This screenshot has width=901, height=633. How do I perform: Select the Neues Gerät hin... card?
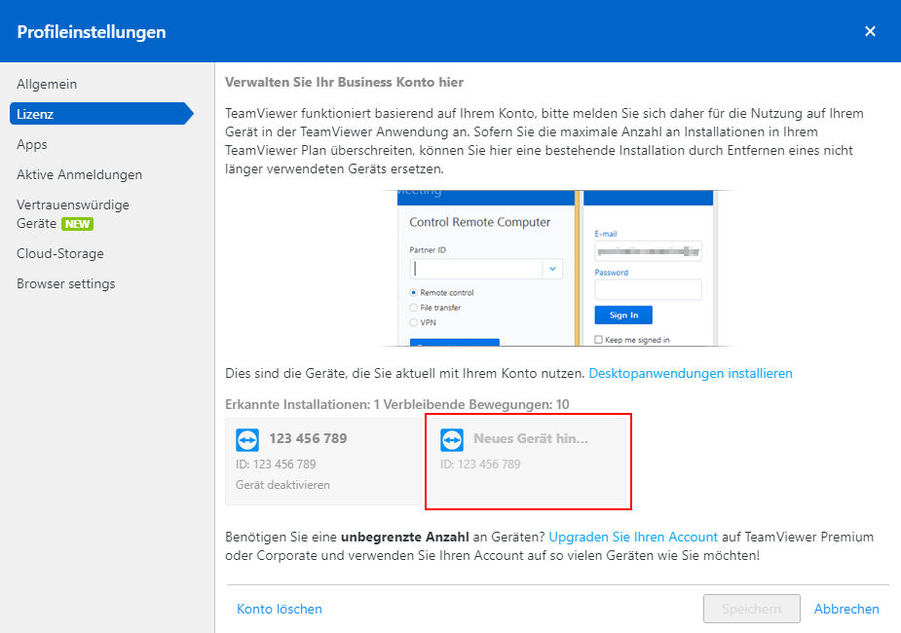(528, 462)
